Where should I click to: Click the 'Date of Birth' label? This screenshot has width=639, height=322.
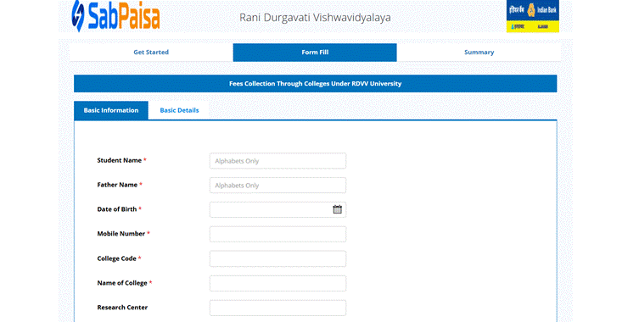pos(117,209)
